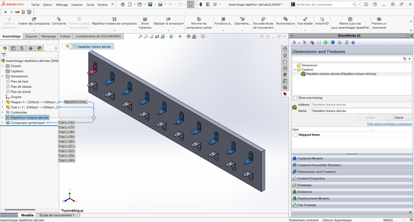Screen dimensions: 414x222
Task: Click the green refresh icon in DriveWorks toolbar
Action: pyautogui.click(x=325, y=43)
